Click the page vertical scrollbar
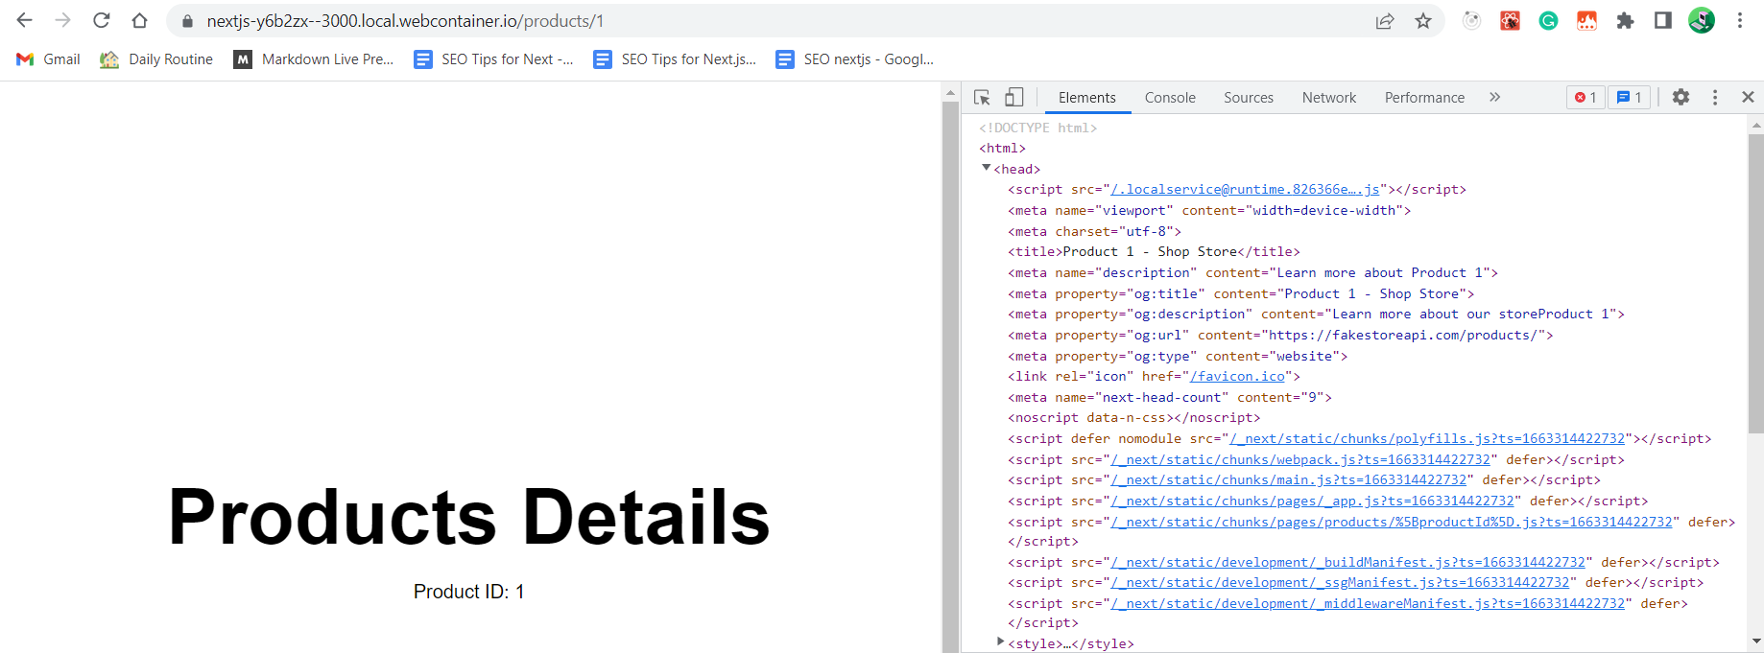Screen dimensions: 1764x653 tap(950, 379)
